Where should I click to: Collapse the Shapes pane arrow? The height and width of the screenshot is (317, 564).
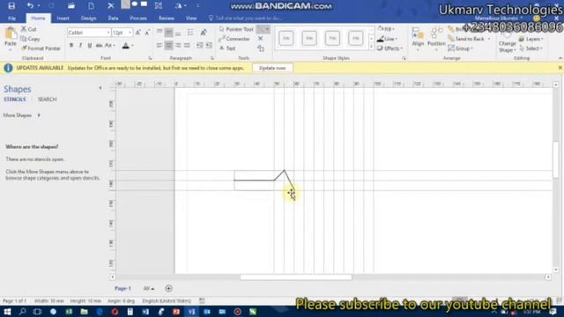tap(100, 88)
